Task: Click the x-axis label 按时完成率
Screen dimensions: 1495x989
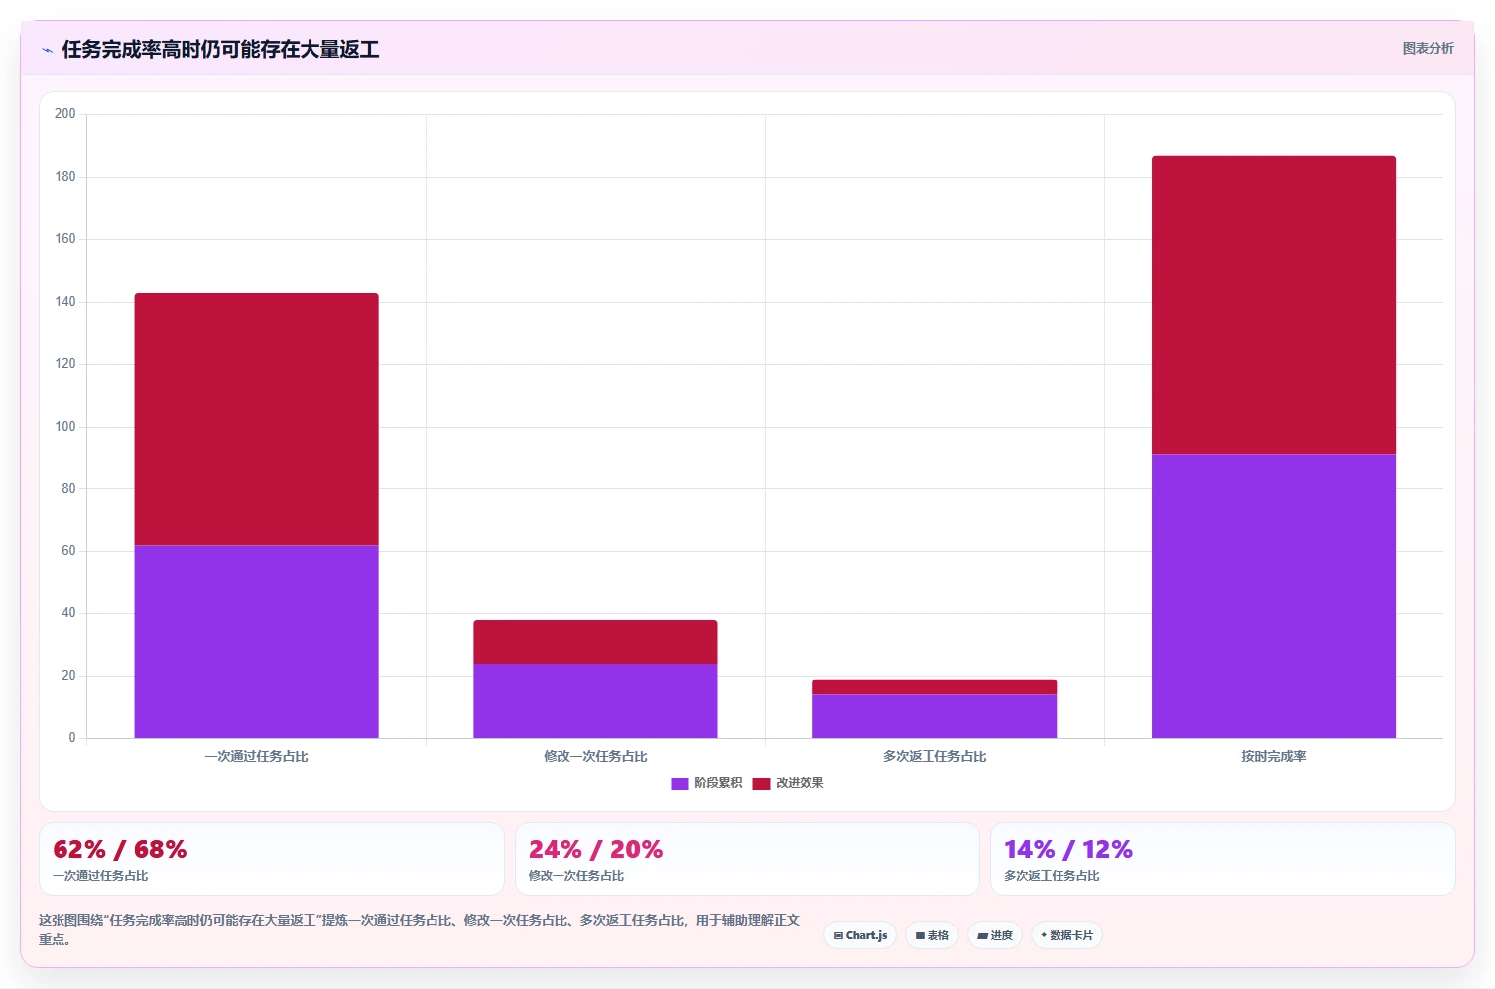Action: pyautogui.click(x=1274, y=756)
